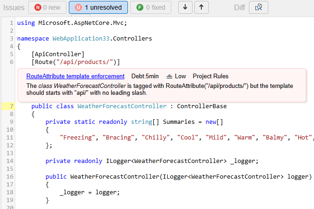This screenshot has height=209, width=314.
Task: Toggle the '0 new' issues filter
Action: (47, 7)
